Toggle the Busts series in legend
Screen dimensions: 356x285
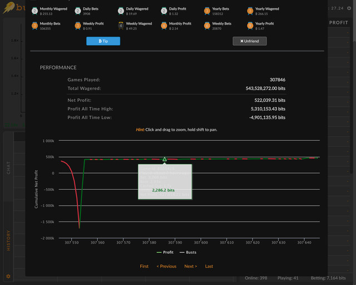click(188, 252)
